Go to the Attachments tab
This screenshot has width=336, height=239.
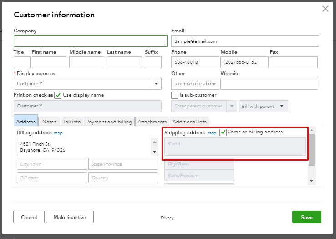[152, 122]
